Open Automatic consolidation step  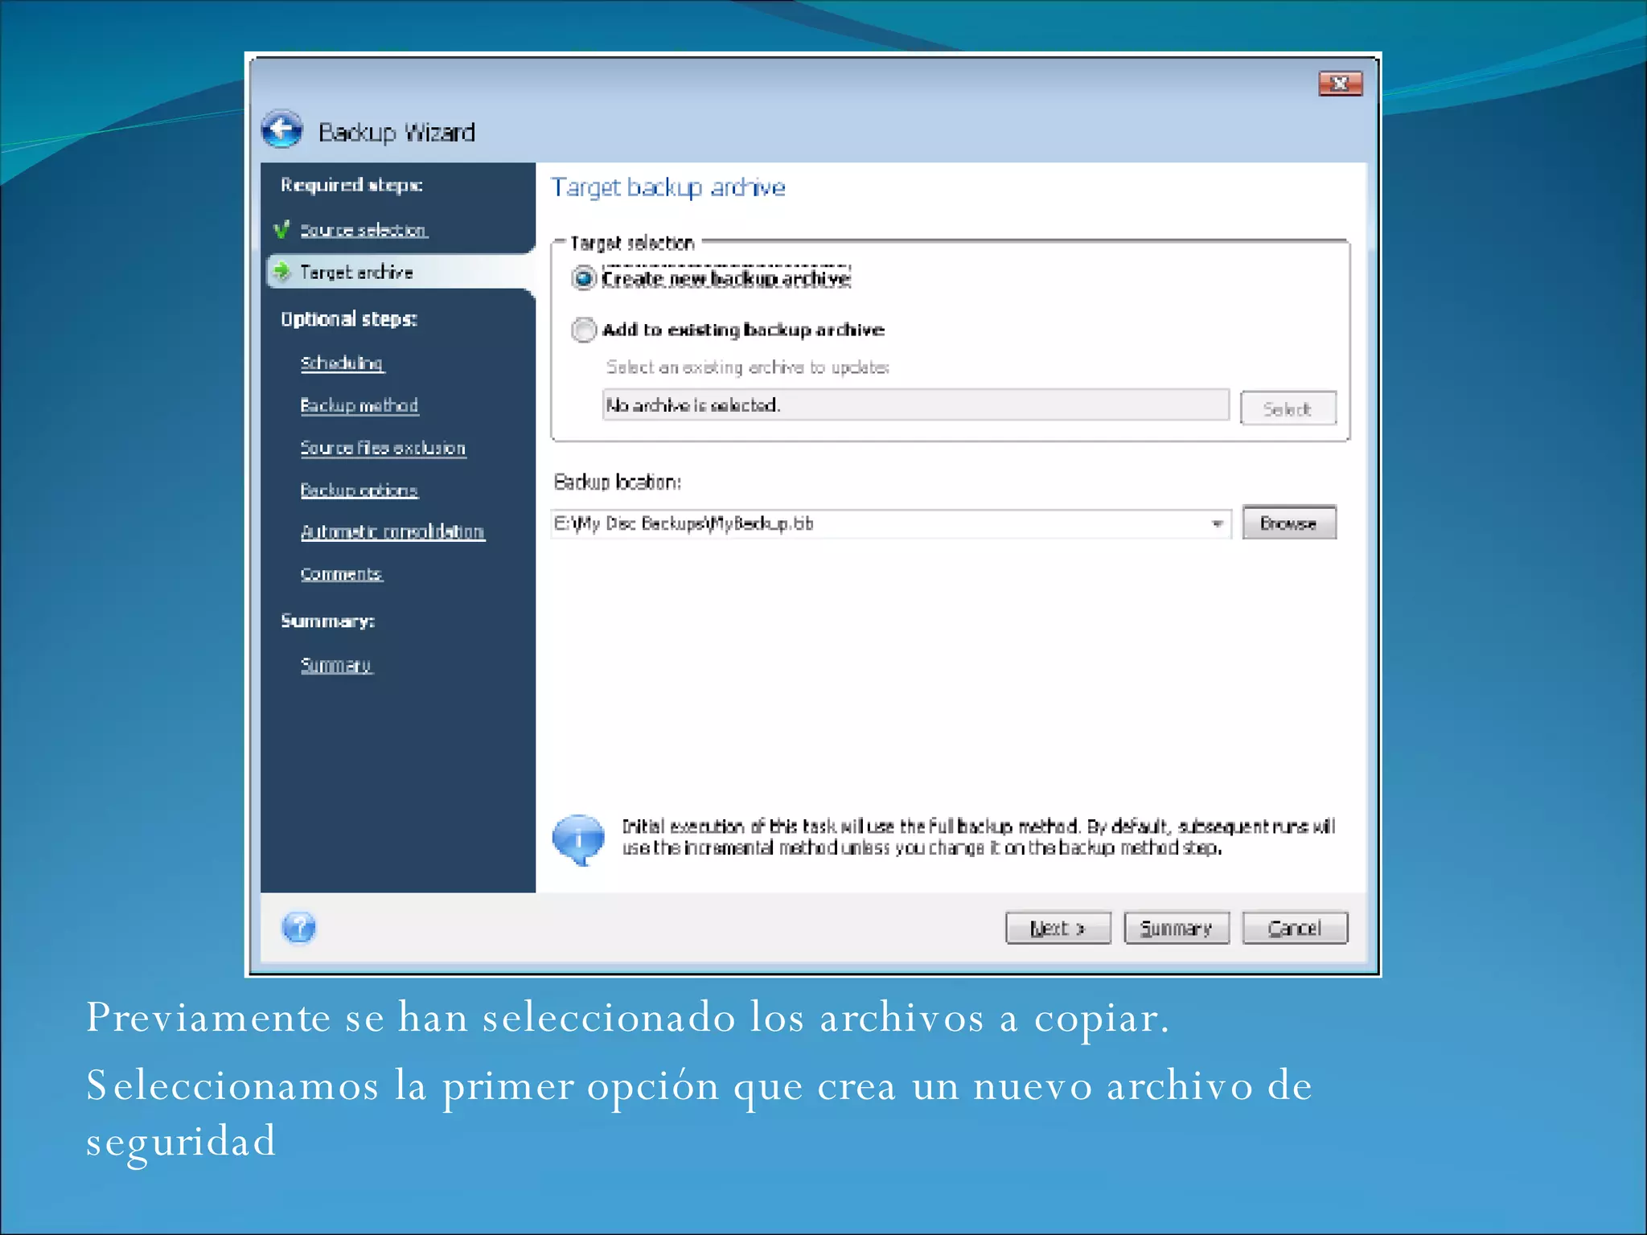392,531
